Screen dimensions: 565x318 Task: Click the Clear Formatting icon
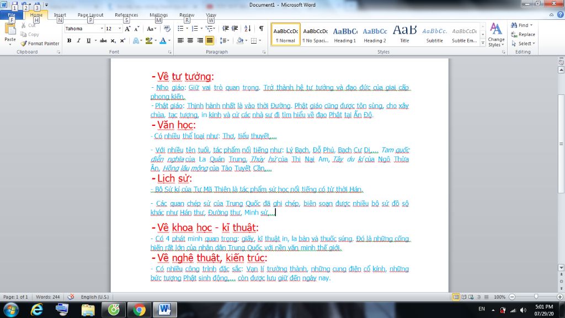(166, 29)
